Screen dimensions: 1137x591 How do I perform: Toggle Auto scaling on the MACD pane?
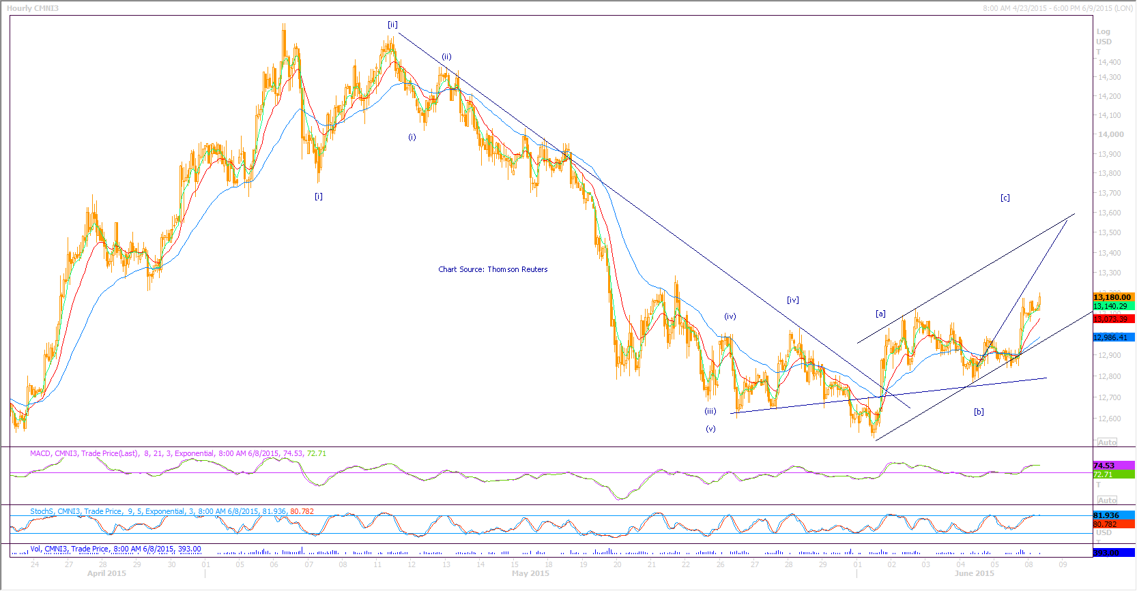[x=1107, y=500]
